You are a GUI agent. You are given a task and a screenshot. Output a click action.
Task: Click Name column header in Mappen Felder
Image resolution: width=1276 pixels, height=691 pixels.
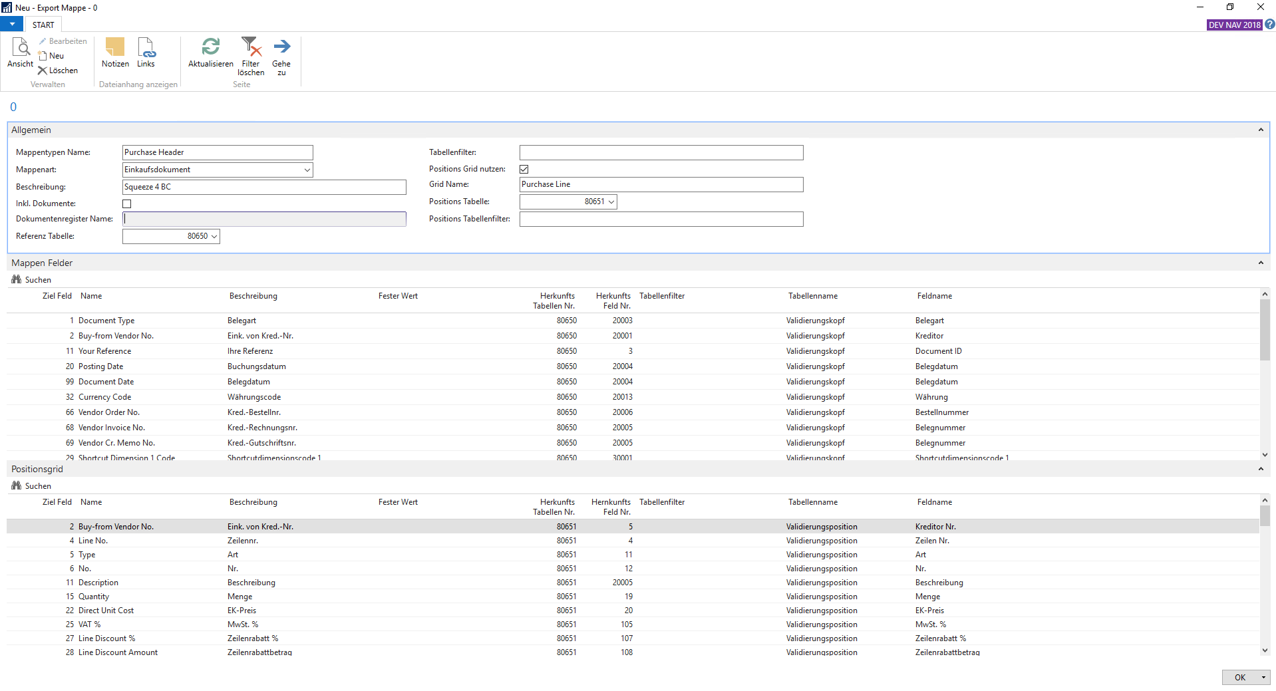91,296
